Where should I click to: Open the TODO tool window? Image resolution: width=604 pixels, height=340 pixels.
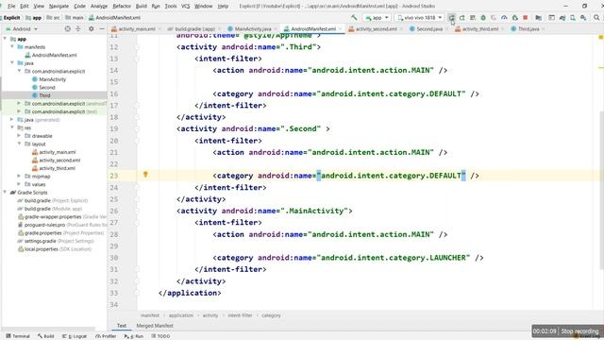point(160,336)
